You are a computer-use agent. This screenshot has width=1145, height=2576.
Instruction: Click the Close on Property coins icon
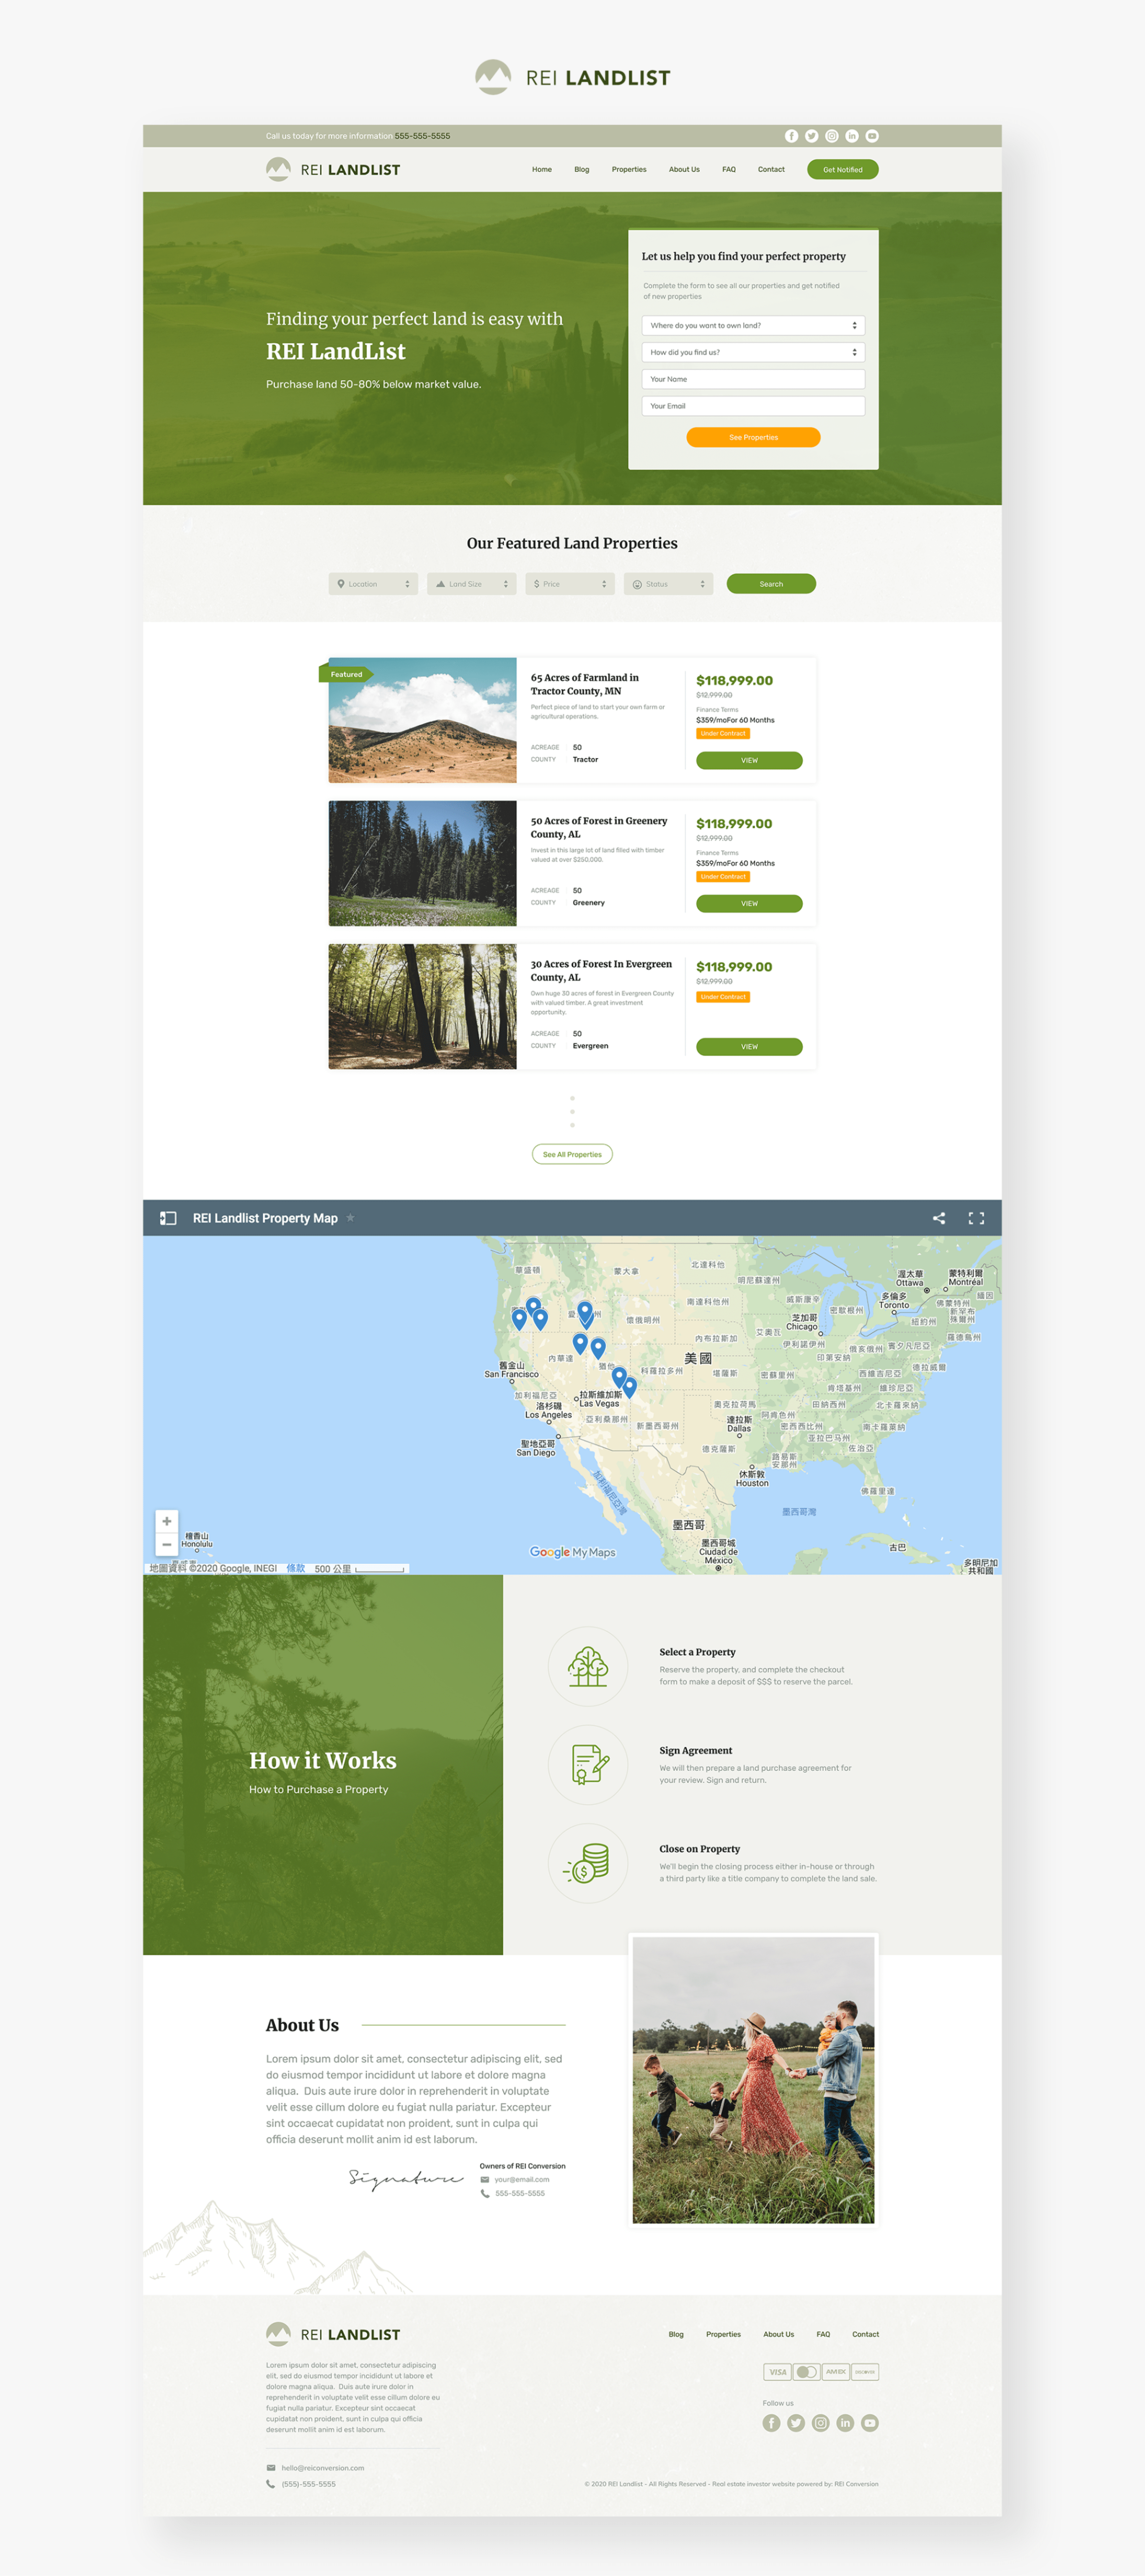[588, 1863]
